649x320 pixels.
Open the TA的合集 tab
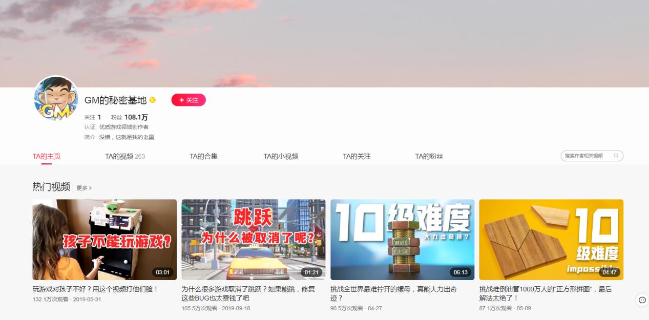pos(204,156)
